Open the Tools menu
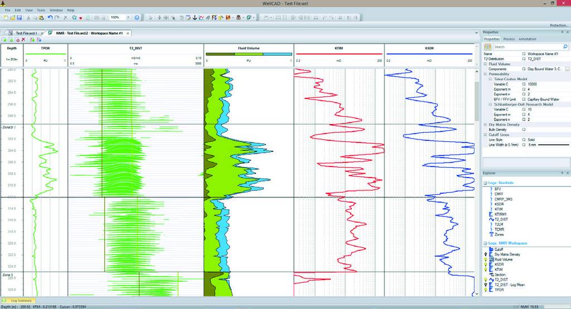Viewport: 571px width, 309px height. pyautogui.click(x=41, y=10)
